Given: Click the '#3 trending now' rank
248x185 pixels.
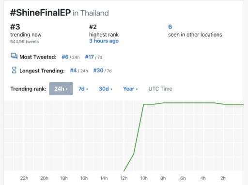Looking at the screenshot, I should click(15, 27).
